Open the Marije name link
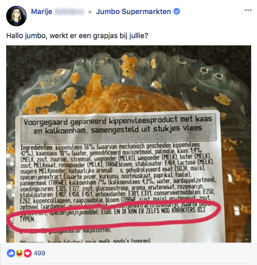The width and height of the screenshot is (257, 265). [42, 11]
